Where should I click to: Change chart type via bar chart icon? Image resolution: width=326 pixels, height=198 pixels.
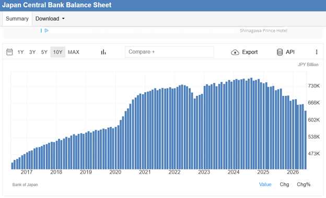(x=103, y=52)
